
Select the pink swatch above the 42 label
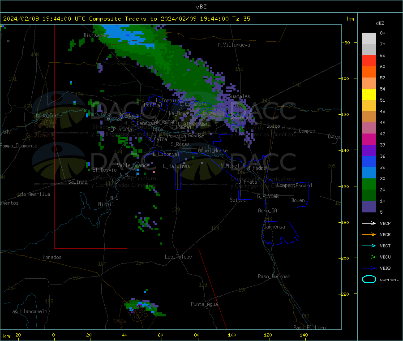369,128
